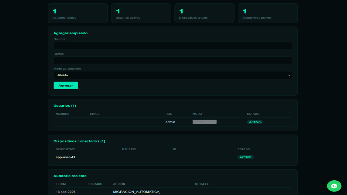Click the Auditoría reciente heading

point(70,176)
